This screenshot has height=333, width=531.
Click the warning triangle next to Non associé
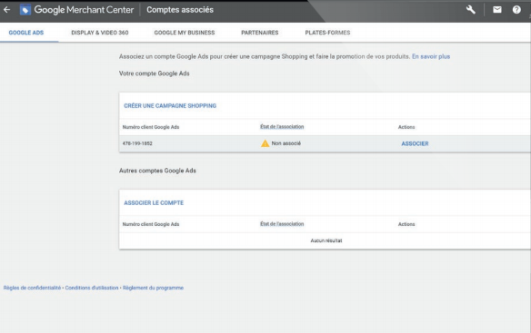click(265, 143)
